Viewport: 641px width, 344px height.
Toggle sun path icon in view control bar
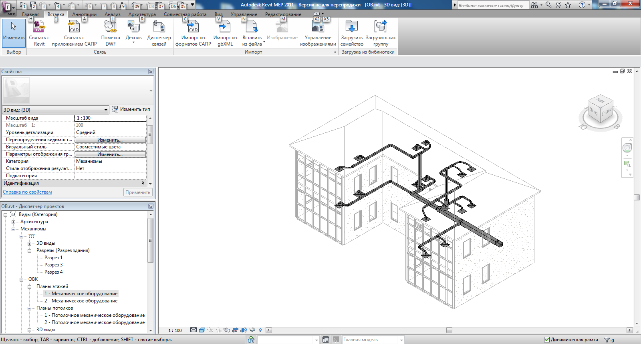tap(210, 330)
